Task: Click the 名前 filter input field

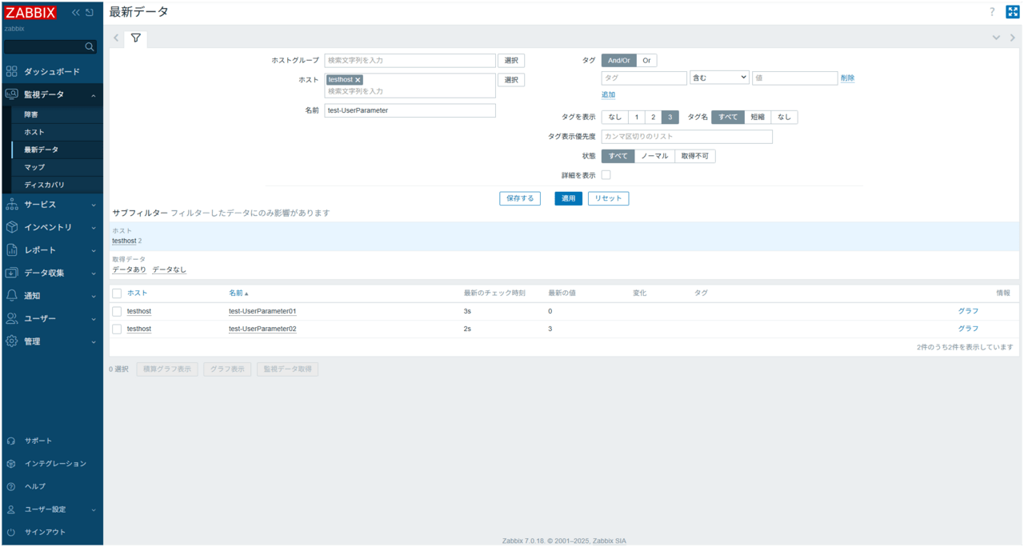Action: pyautogui.click(x=410, y=110)
